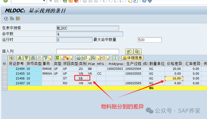Viewport: 207px width, 119px height.
Task: Click the price difference cell '4.00-'
Action: tap(174, 83)
